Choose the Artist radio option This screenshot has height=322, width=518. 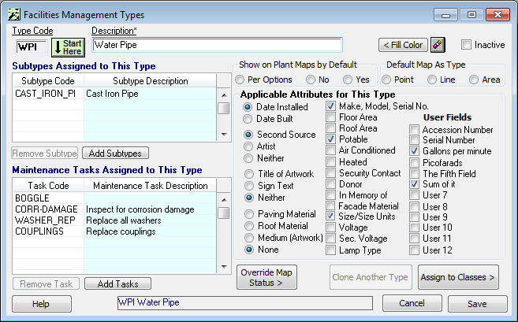tap(248, 146)
